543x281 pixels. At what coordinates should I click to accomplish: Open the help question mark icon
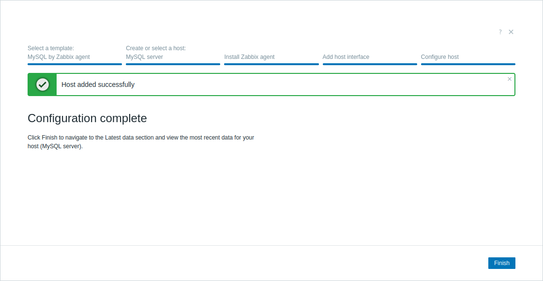tap(500, 32)
